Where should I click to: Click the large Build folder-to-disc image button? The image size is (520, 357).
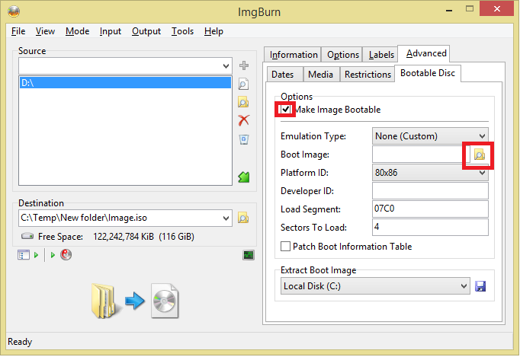(x=135, y=301)
